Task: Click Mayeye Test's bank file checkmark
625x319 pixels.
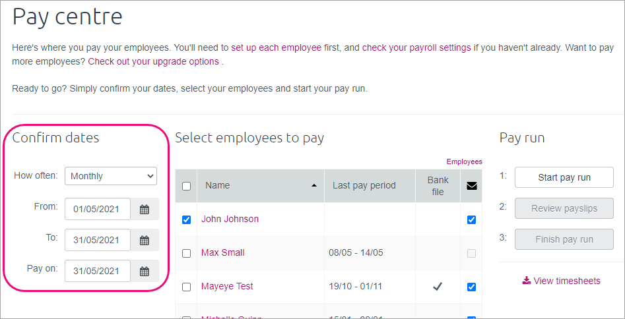Action: click(x=438, y=286)
